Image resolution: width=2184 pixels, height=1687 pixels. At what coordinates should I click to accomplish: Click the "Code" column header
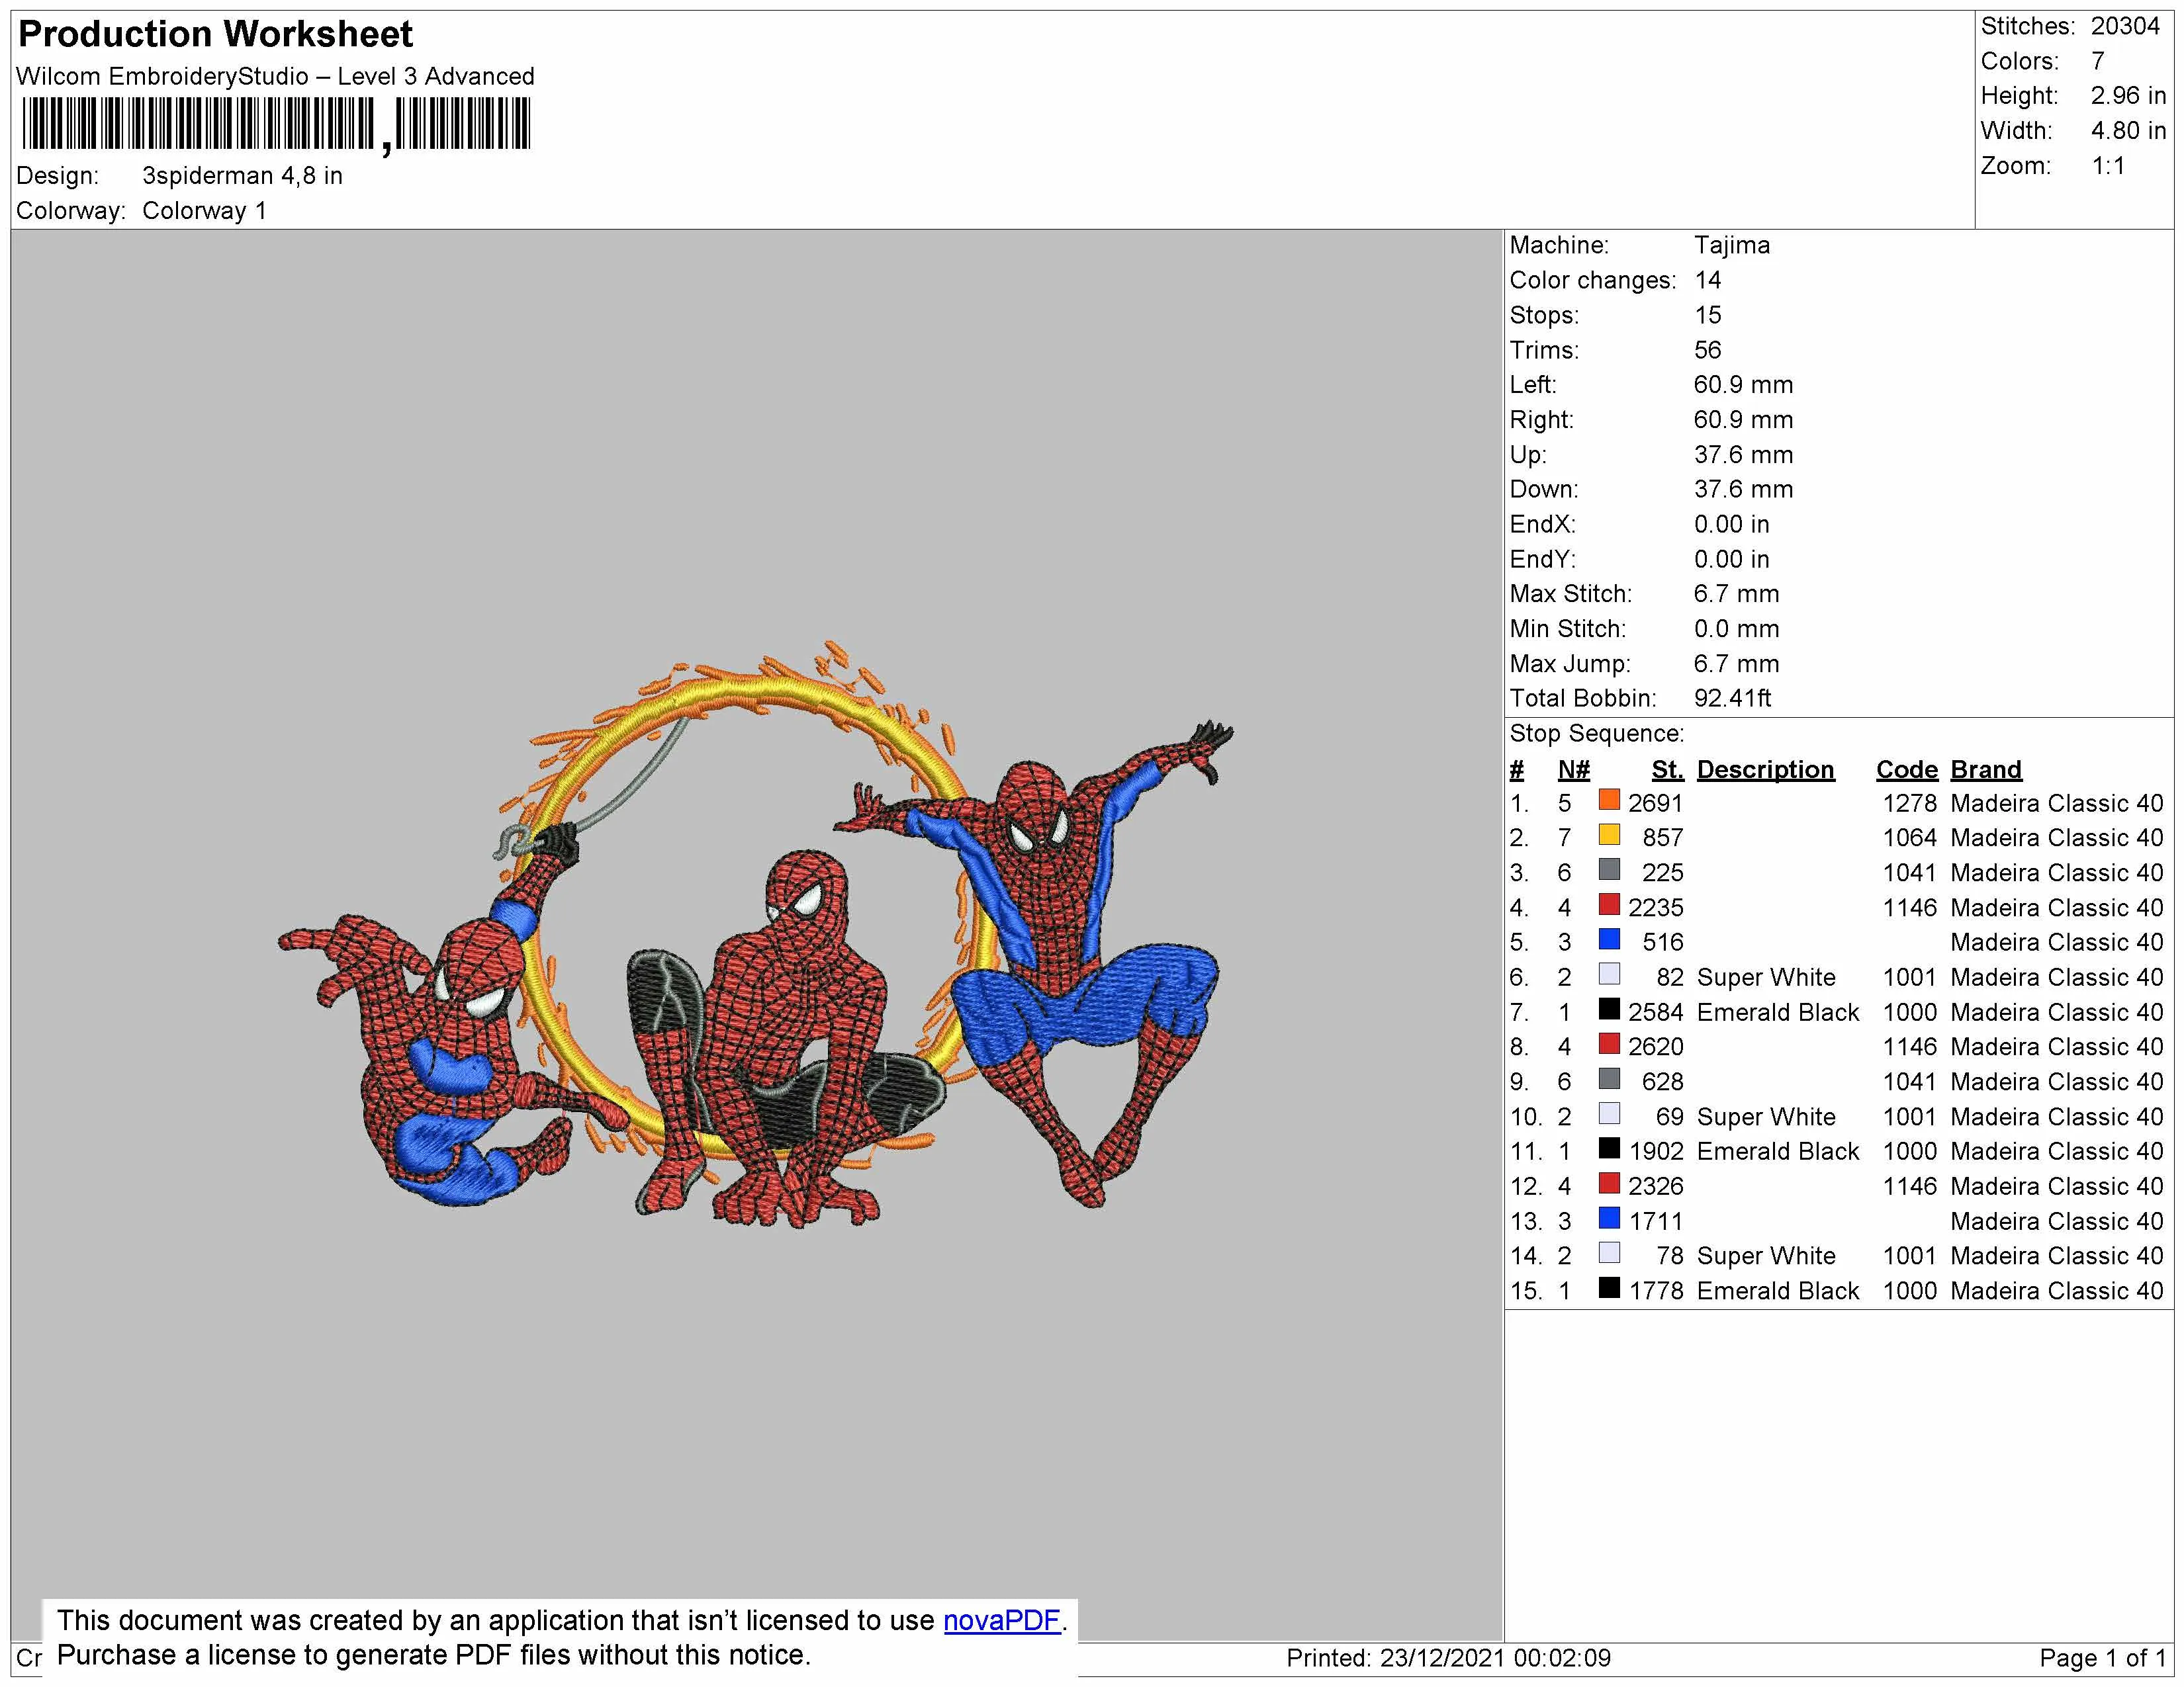pyautogui.click(x=1906, y=769)
